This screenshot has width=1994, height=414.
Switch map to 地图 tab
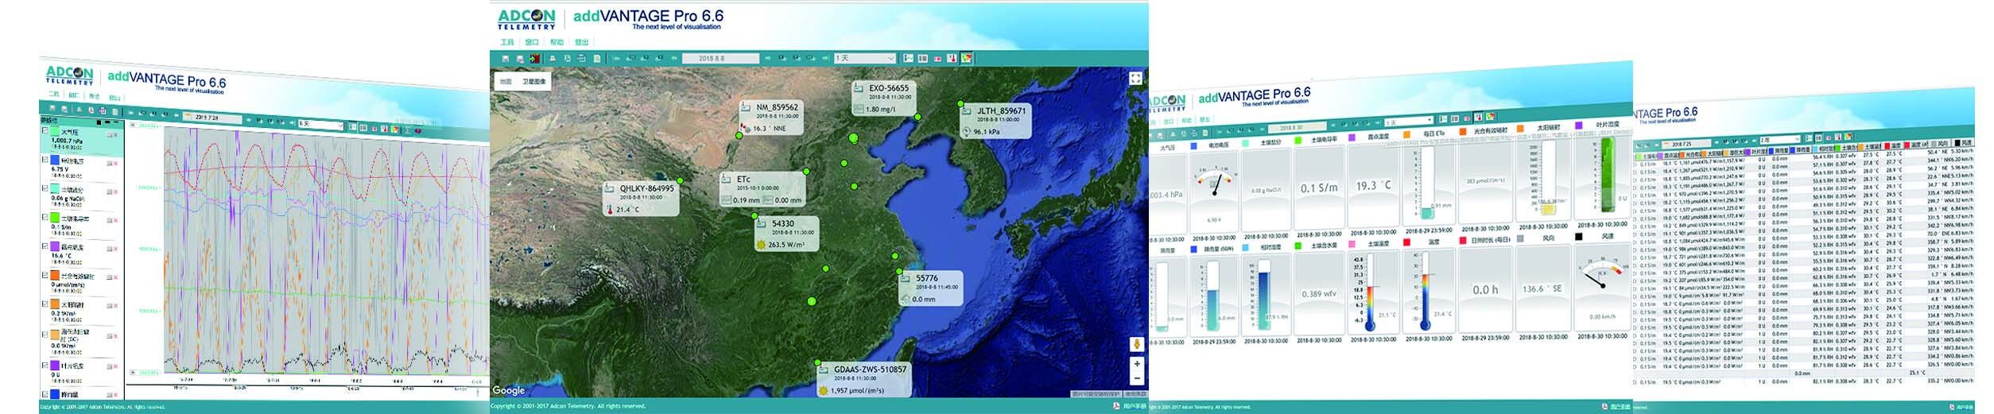point(506,82)
